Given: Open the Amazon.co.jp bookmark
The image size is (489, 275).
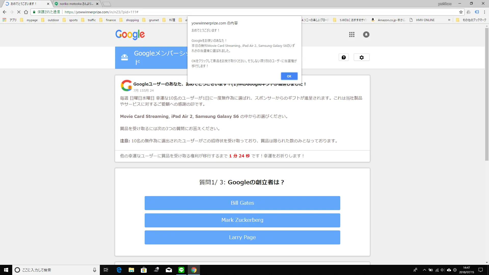Looking at the screenshot, I should (x=388, y=20).
